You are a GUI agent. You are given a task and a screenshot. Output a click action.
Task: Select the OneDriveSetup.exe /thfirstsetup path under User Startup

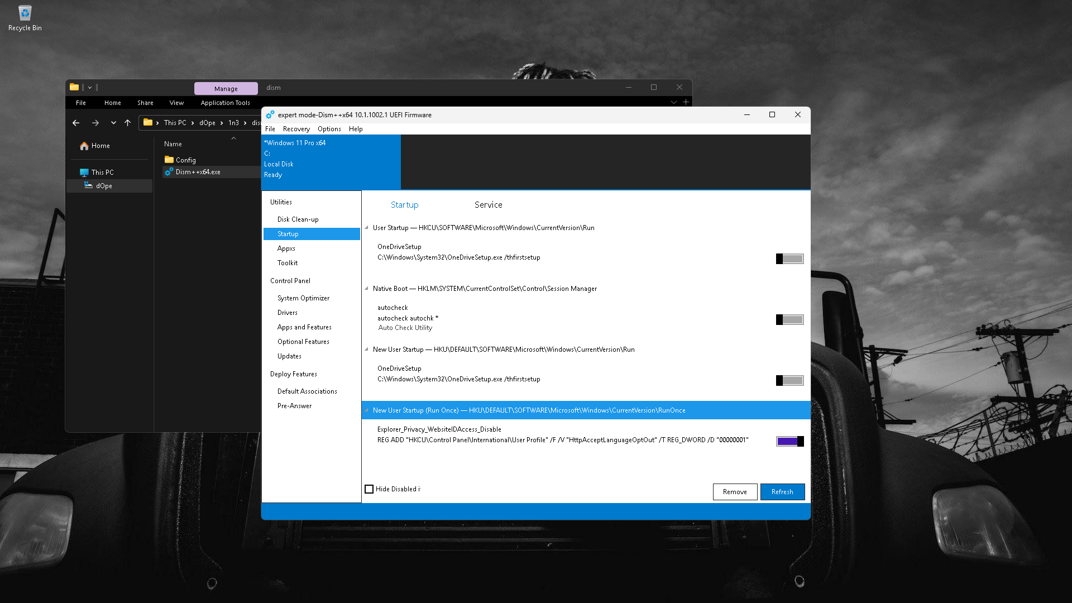(x=459, y=257)
